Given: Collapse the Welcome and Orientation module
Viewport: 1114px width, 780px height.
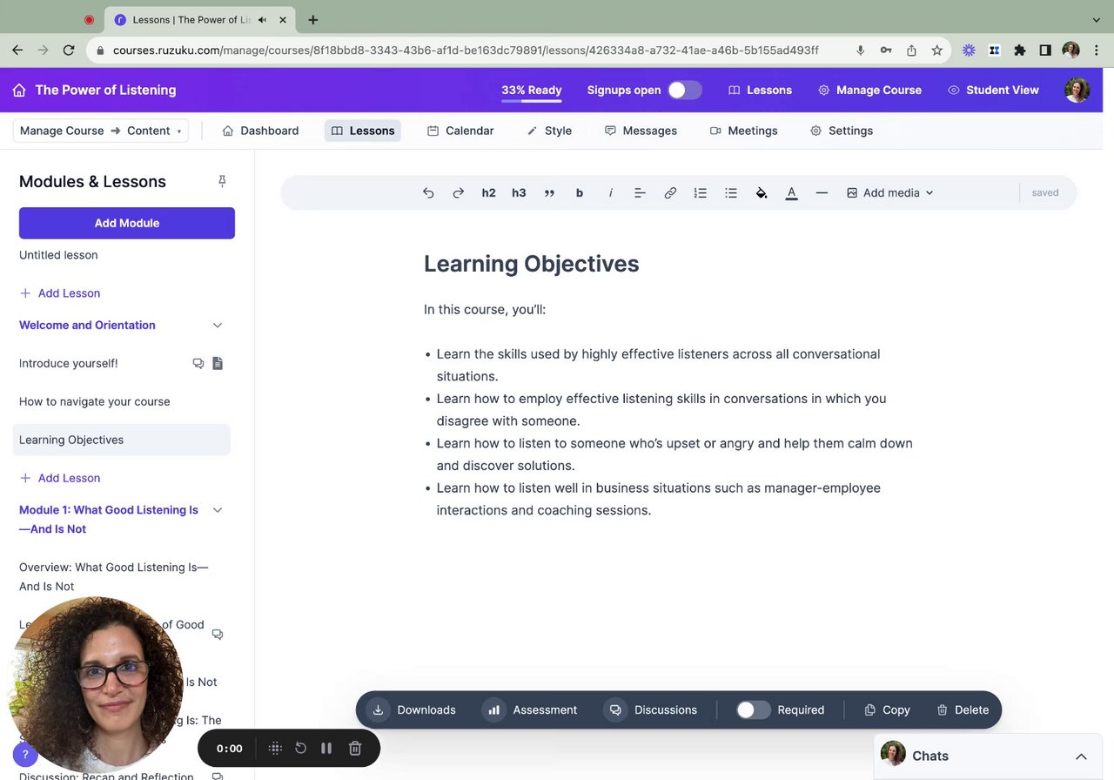Looking at the screenshot, I should (x=218, y=326).
